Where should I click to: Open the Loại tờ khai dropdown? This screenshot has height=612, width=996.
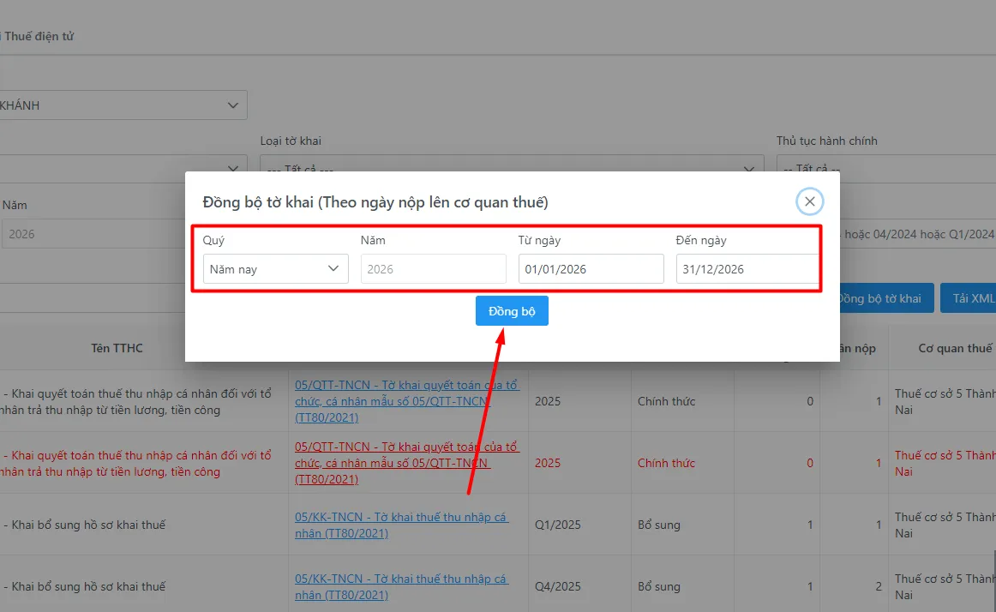[x=512, y=164]
